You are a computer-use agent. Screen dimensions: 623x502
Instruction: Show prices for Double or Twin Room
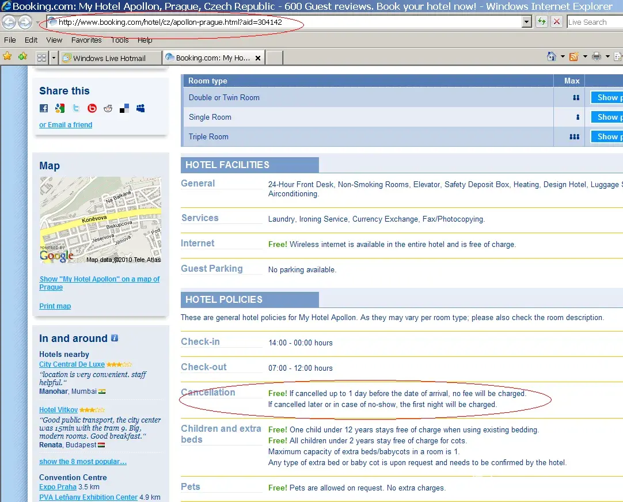607,97
